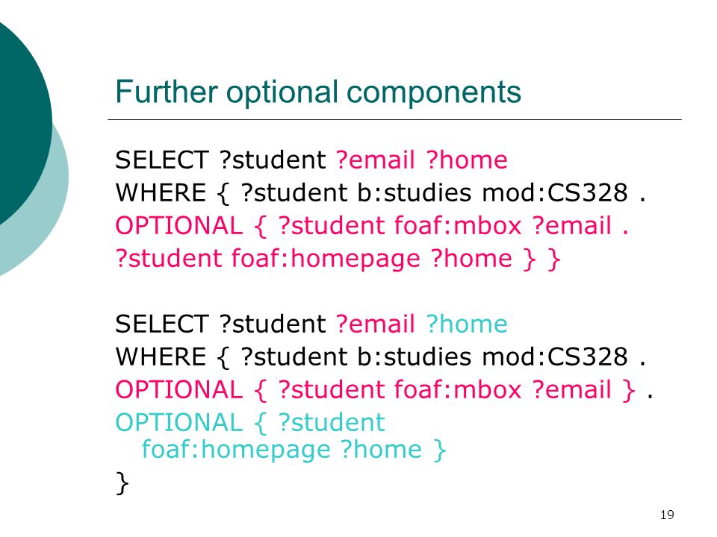Click the second 'SELECT ?student' text
Screen dimensions: 717x537
pyautogui.click(x=220, y=324)
